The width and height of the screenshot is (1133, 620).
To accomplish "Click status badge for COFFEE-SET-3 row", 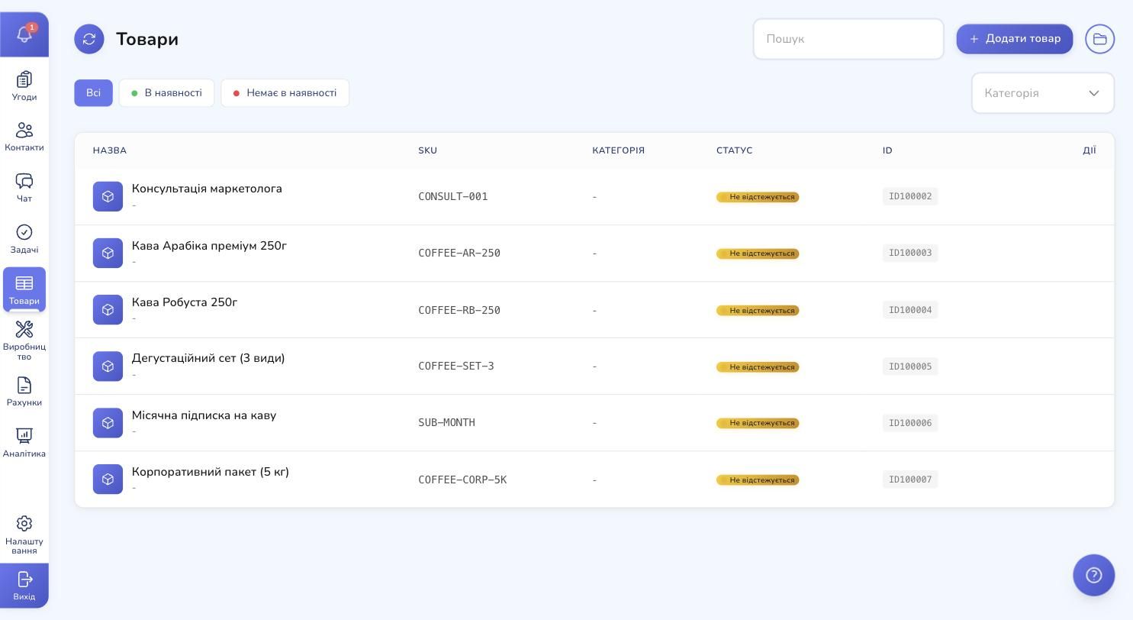I will coord(758,367).
